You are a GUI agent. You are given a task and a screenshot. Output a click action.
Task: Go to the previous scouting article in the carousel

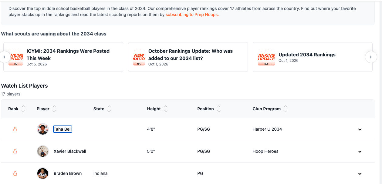(x=5, y=57)
